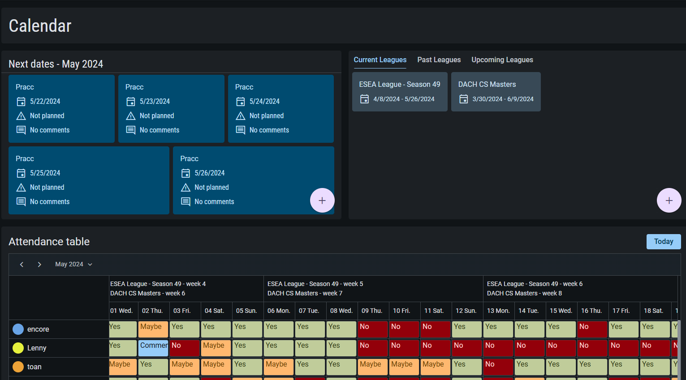Click toan's orange avatar circle
686x380 pixels.
pos(18,367)
